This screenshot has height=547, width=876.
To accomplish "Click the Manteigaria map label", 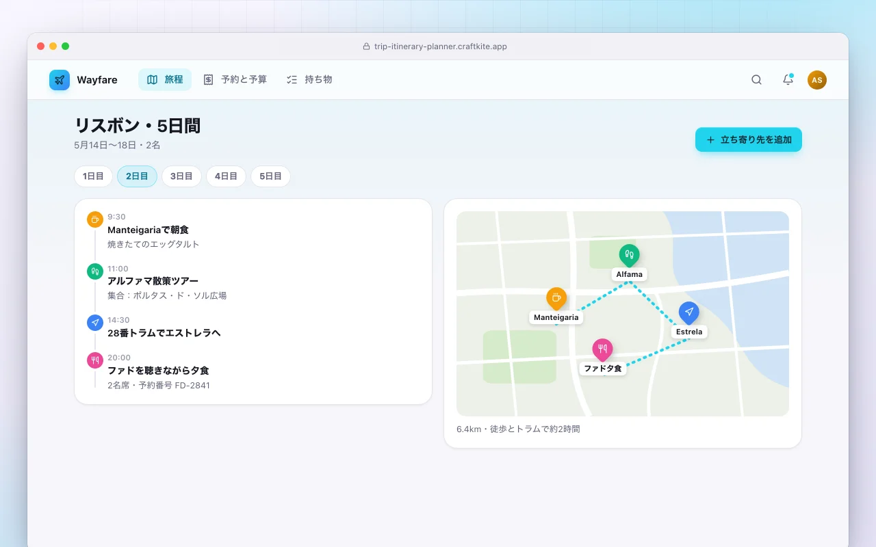I will pyautogui.click(x=556, y=317).
